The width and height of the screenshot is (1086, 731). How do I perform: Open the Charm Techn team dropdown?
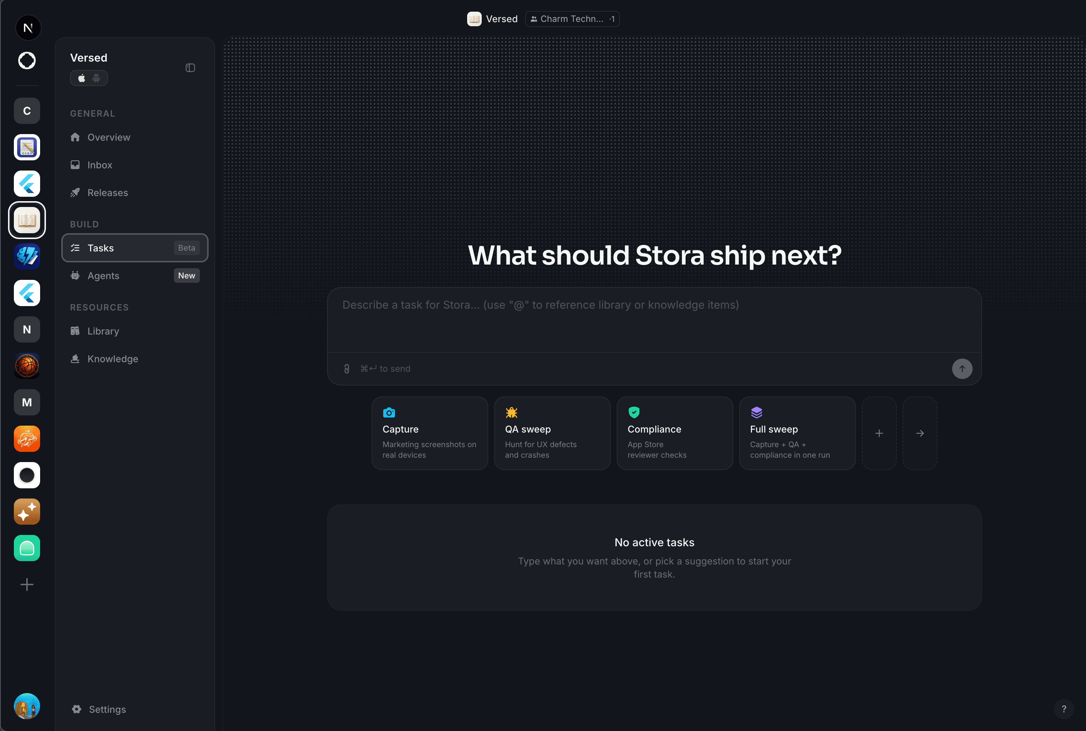coord(572,19)
